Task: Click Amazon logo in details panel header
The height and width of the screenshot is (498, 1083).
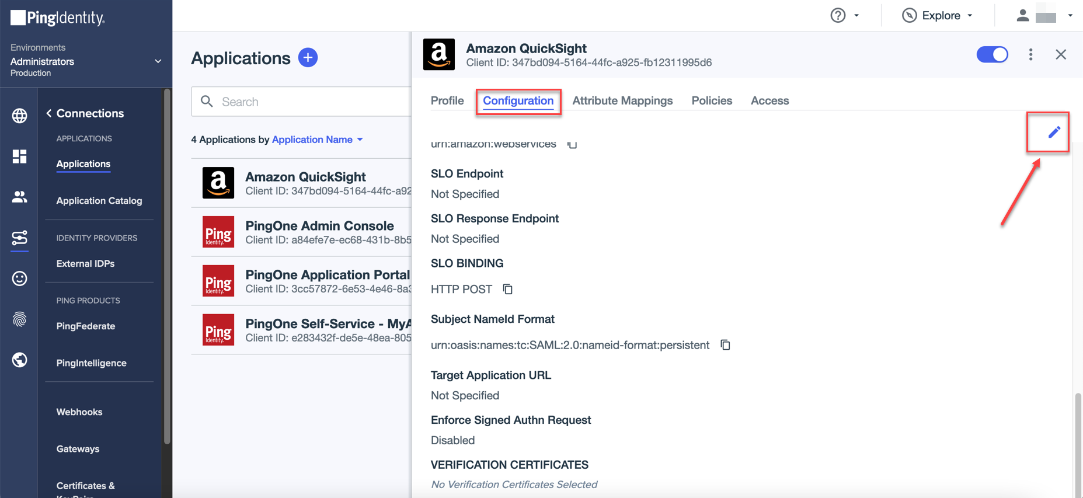Action: coord(439,54)
